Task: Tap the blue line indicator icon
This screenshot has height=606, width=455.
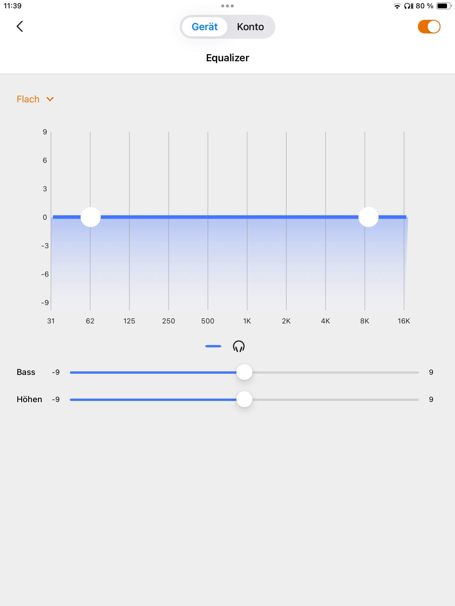Action: pyautogui.click(x=213, y=346)
